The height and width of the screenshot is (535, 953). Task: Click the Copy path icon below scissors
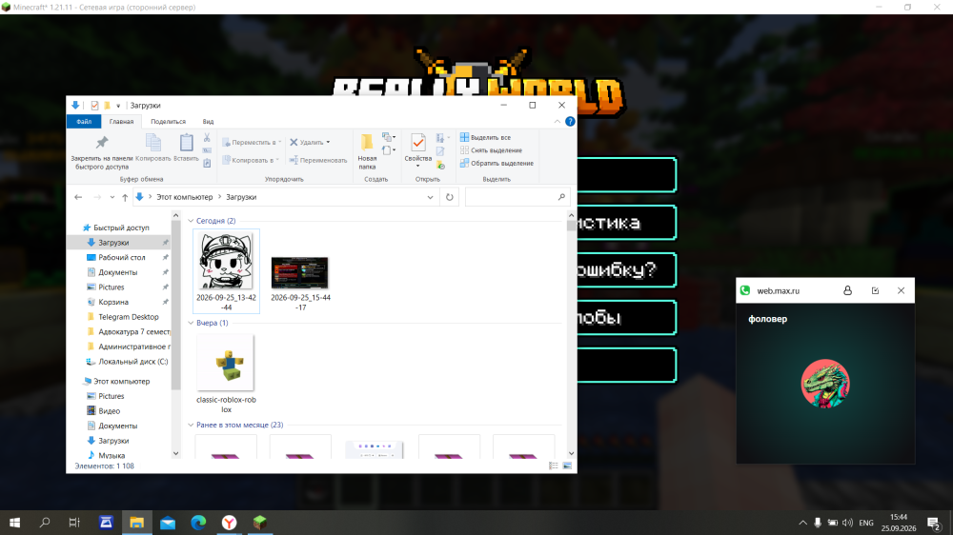[x=207, y=150]
